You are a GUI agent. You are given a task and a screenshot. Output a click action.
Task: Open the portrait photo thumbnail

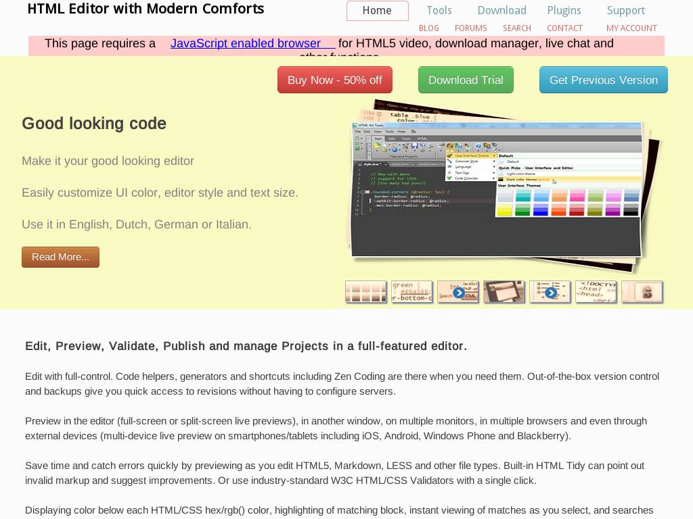[x=642, y=292]
